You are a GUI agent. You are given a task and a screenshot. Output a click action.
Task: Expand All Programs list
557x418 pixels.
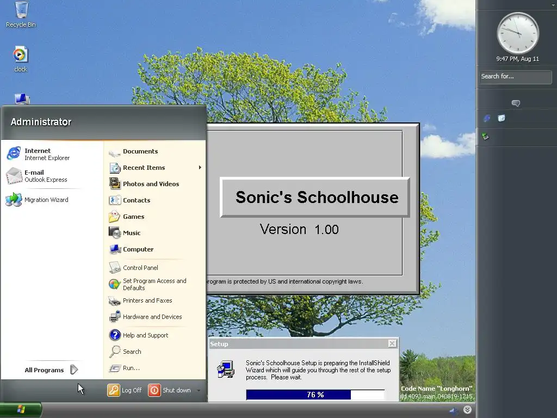(51, 370)
